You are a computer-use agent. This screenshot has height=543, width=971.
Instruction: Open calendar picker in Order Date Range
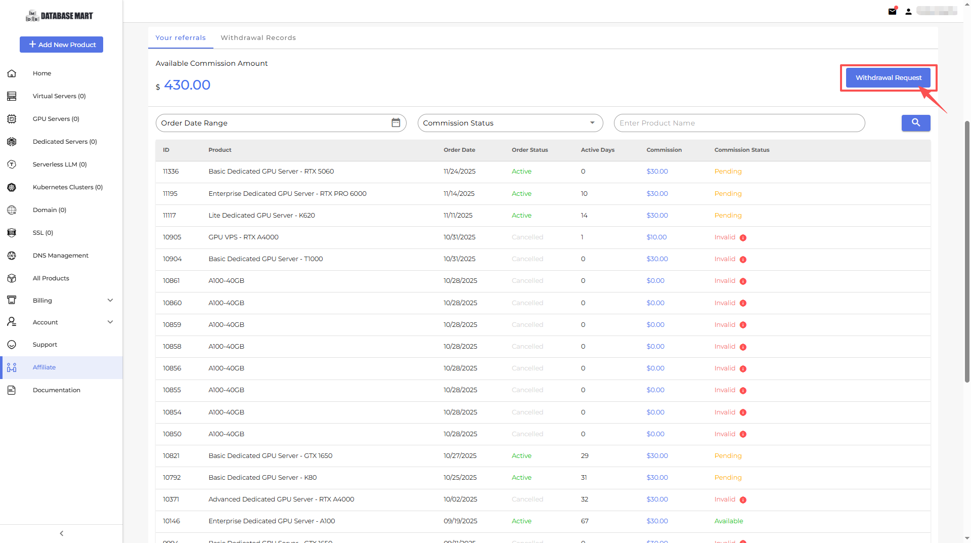click(x=395, y=123)
